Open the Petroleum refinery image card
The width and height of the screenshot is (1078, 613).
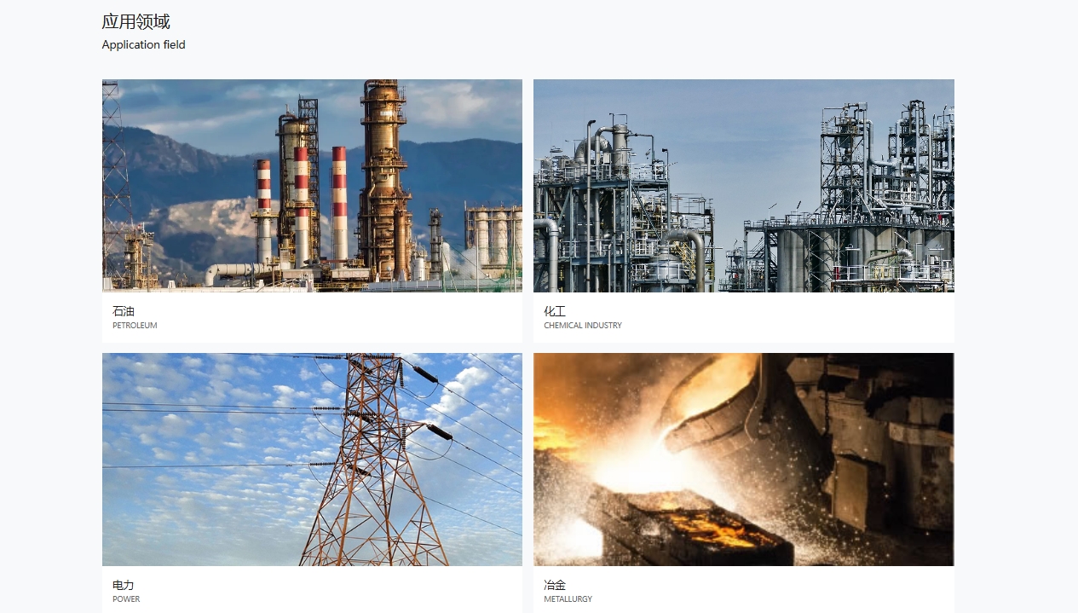click(312, 186)
